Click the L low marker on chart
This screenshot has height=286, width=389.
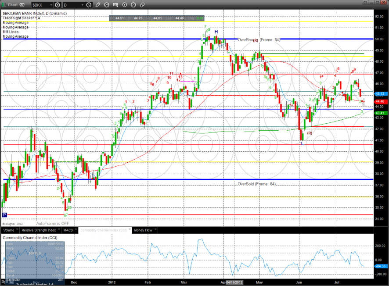tap(303, 143)
